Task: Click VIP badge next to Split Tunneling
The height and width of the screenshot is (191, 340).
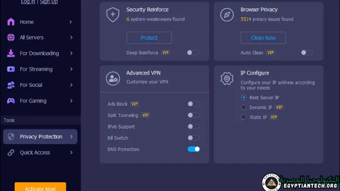Action: (145, 115)
